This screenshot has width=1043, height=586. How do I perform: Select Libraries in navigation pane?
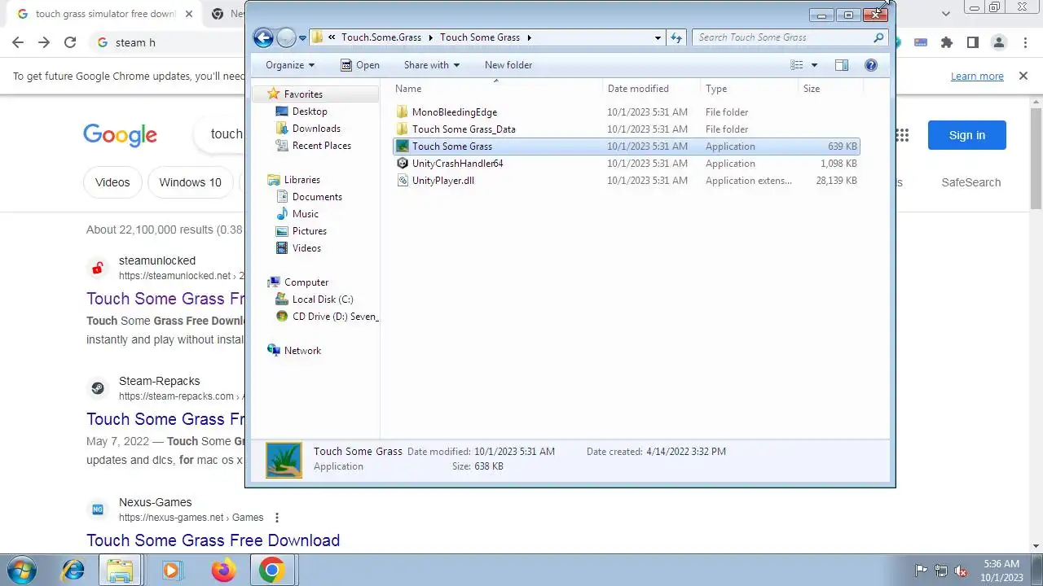pos(301,180)
